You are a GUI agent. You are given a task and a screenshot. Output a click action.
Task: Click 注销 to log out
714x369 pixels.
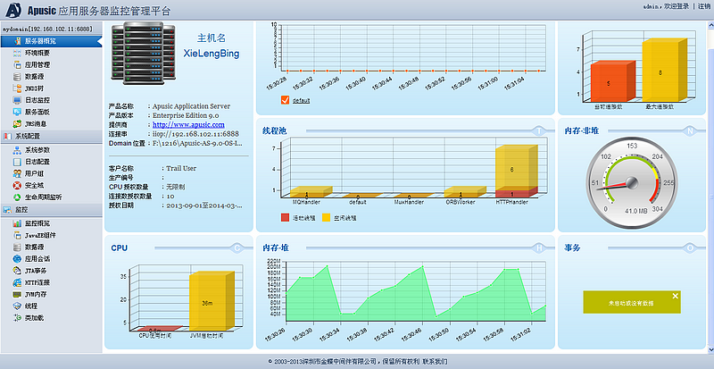[x=703, y=6]
